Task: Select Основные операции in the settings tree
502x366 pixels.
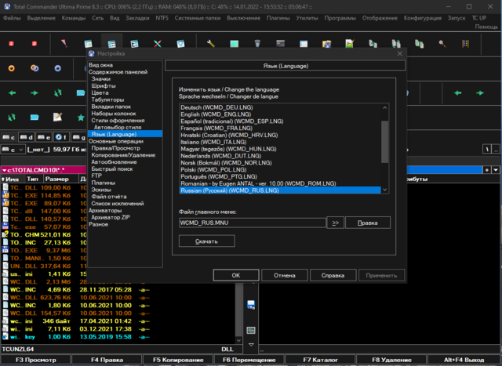Action: click(116, 141)
